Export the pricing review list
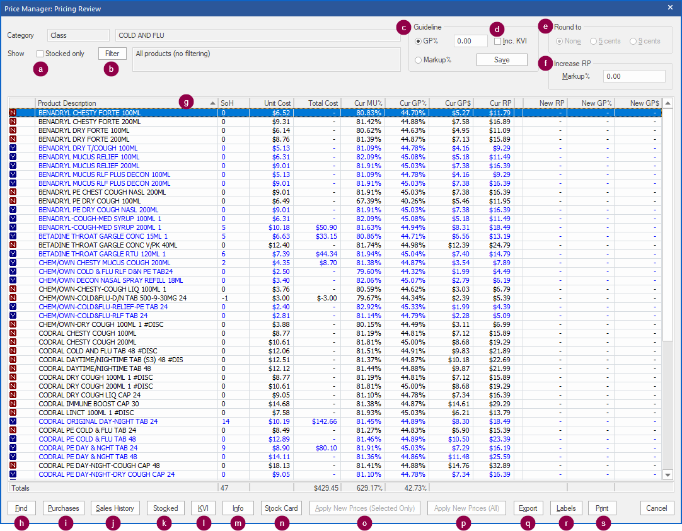Image resolution: width=682 pixels, height=531 pixels. 528,508
